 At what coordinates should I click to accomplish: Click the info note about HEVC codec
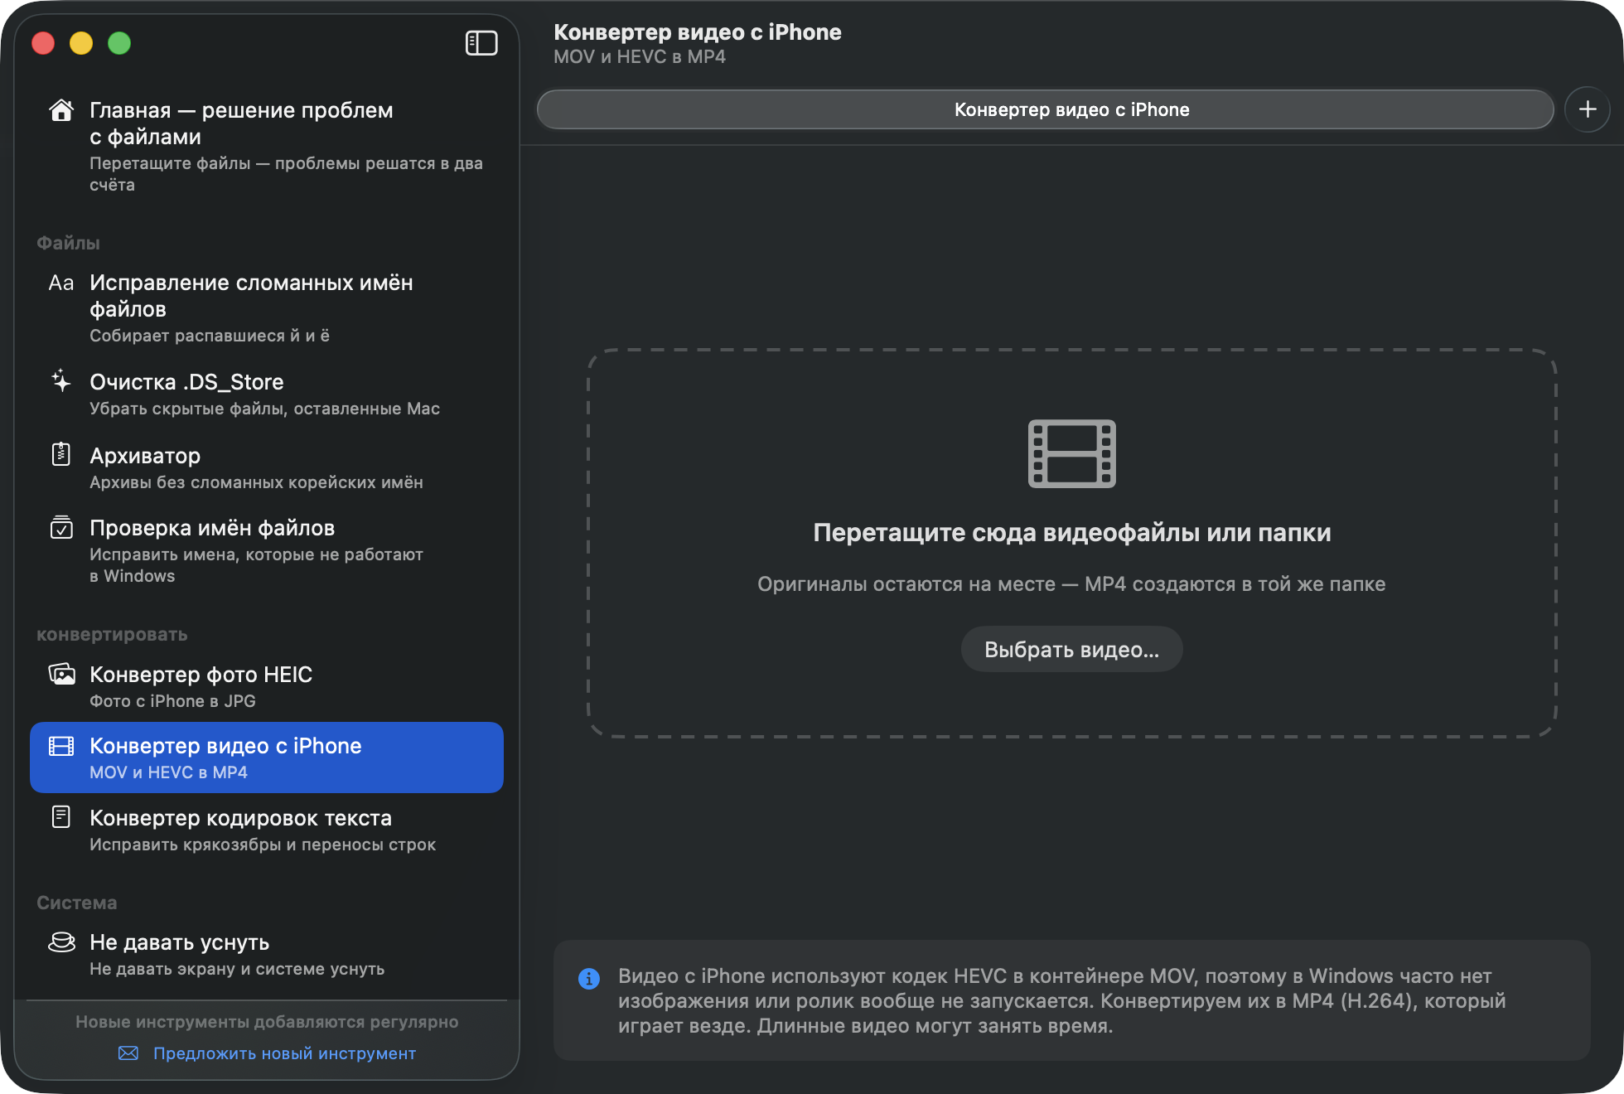1072,1000
